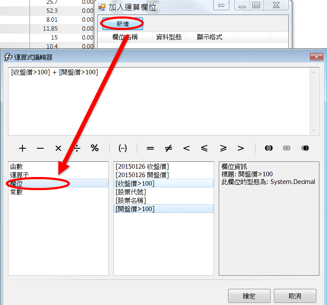This screenshot has height=305, width=327.
Task: Insert the minus subtraction operator
Action: pyautogui.click(x=40, y=148)
